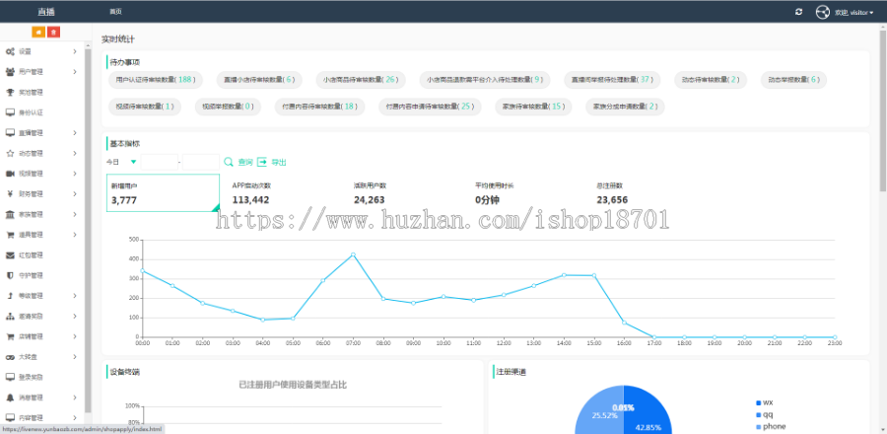
Task: Click the 导出 export button
Action: coord(278,163)
